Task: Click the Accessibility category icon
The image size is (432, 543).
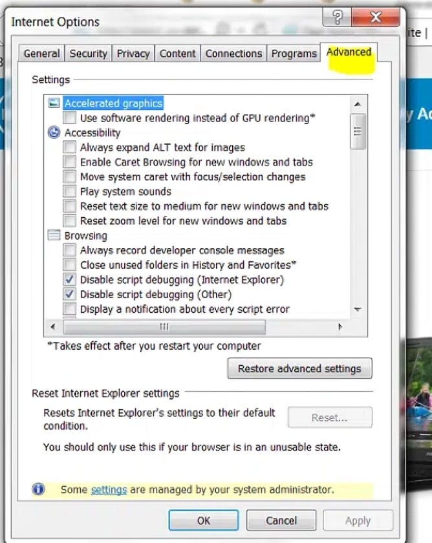Action: (54, 133)
